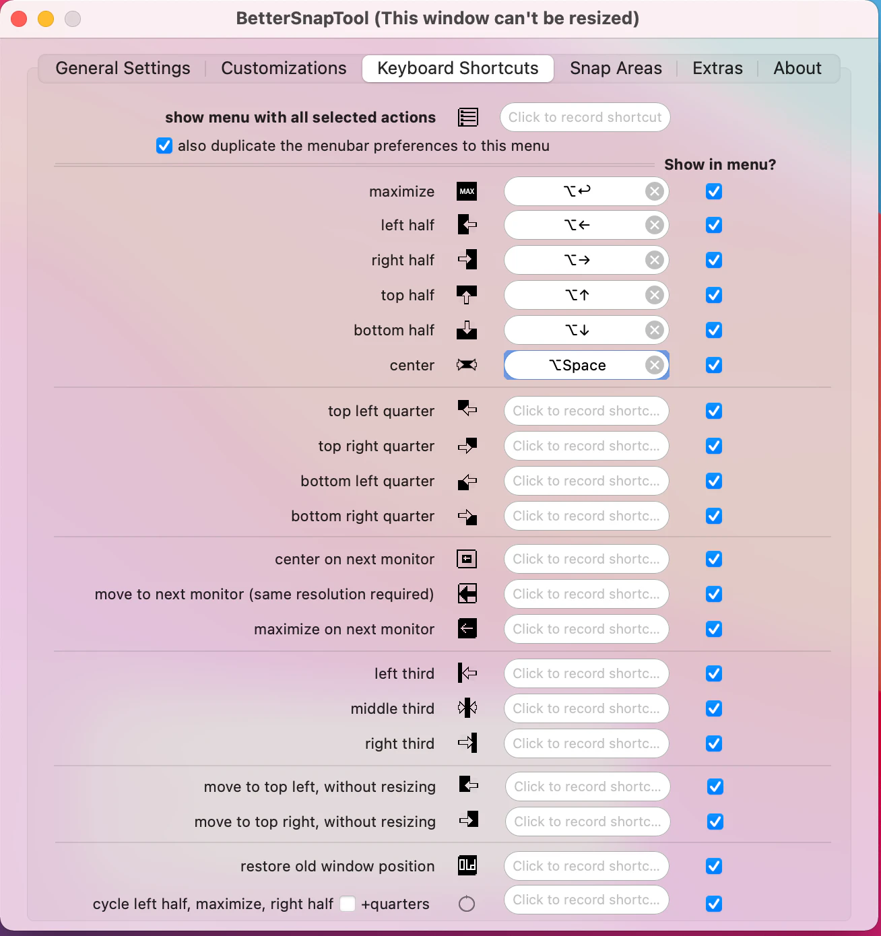Image resolution: width=881 pixels, height=936 pixels.
Task: Record shortcut for show menu action
Action: point(585,117)
